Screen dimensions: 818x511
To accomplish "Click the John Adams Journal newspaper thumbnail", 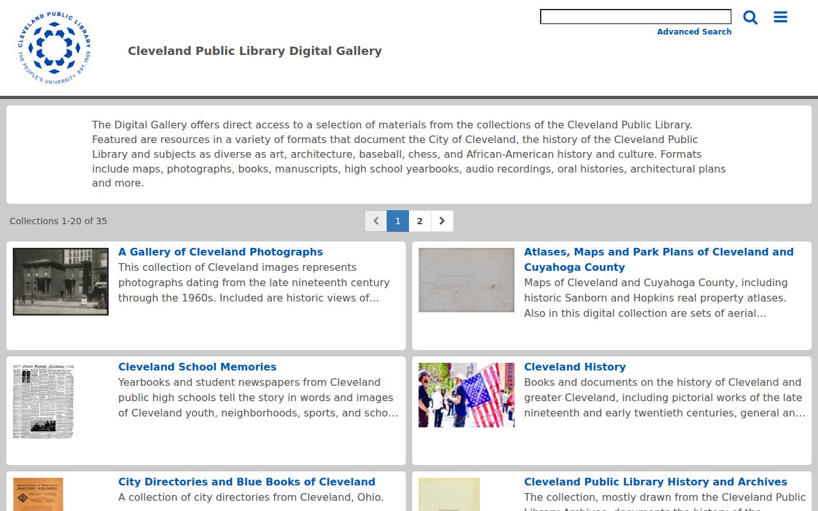I will [43, 401].
